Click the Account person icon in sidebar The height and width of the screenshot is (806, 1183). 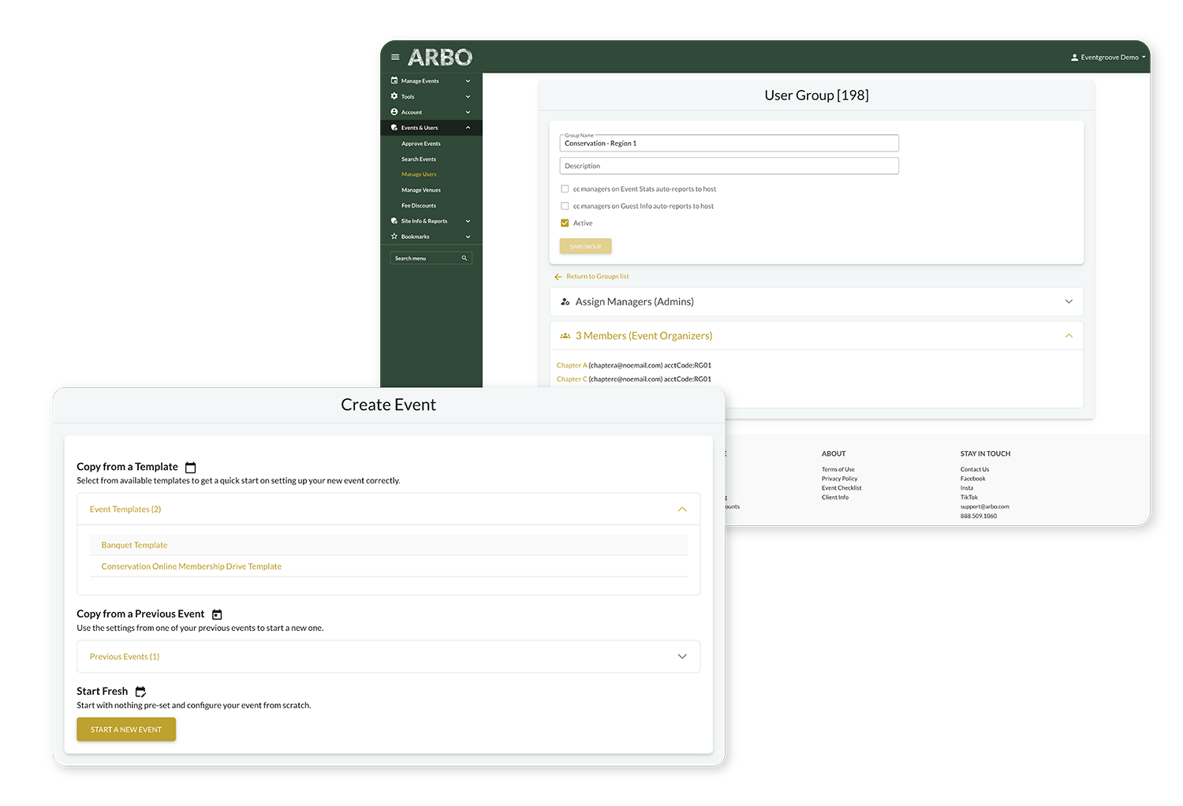[394, 112]
